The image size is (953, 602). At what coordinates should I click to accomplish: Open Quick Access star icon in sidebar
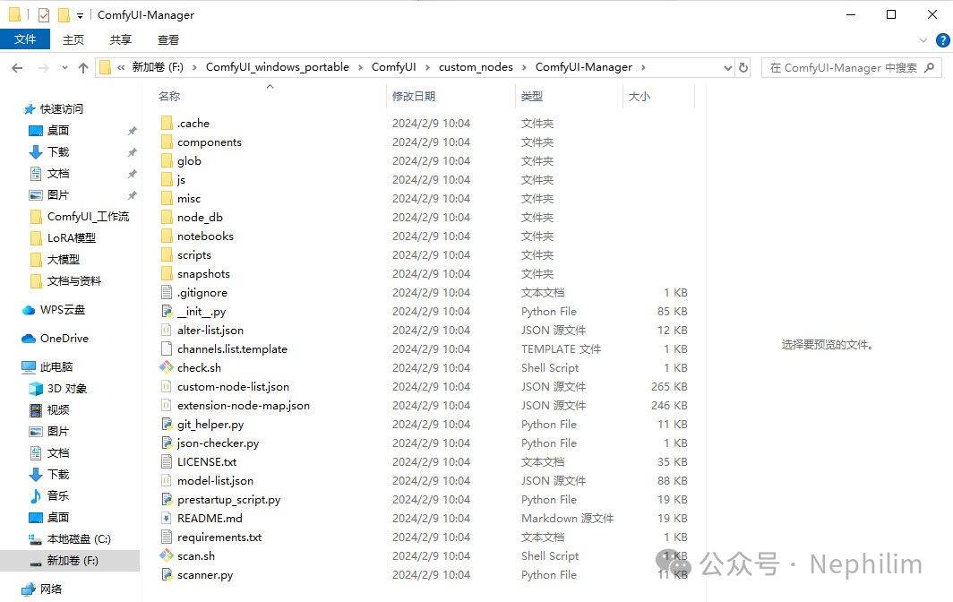30,109
